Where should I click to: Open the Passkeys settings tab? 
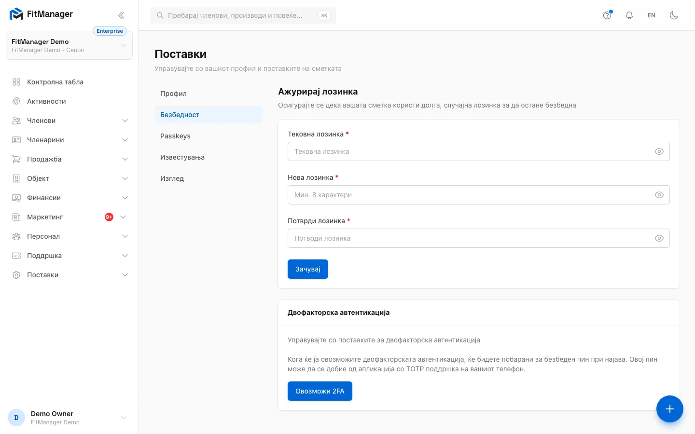[208, 136]
